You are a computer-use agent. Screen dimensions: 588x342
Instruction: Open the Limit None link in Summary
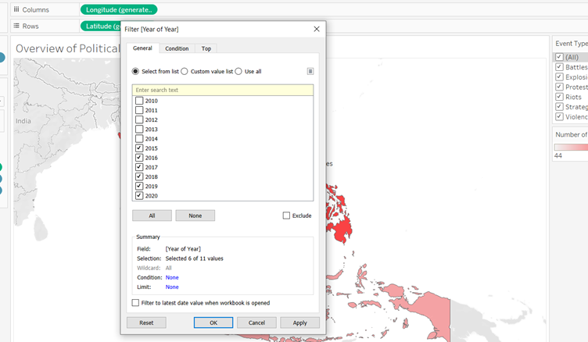[x=172, y=287]
